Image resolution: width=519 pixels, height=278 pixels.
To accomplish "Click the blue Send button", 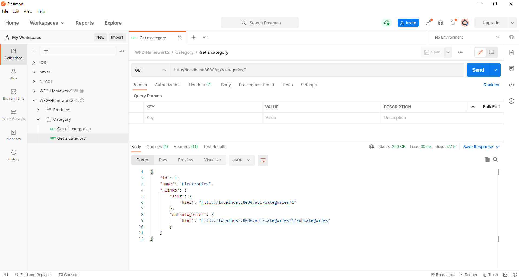I will 478,70.
